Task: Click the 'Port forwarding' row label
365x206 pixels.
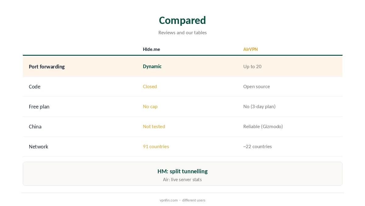Action: (47, 67)
